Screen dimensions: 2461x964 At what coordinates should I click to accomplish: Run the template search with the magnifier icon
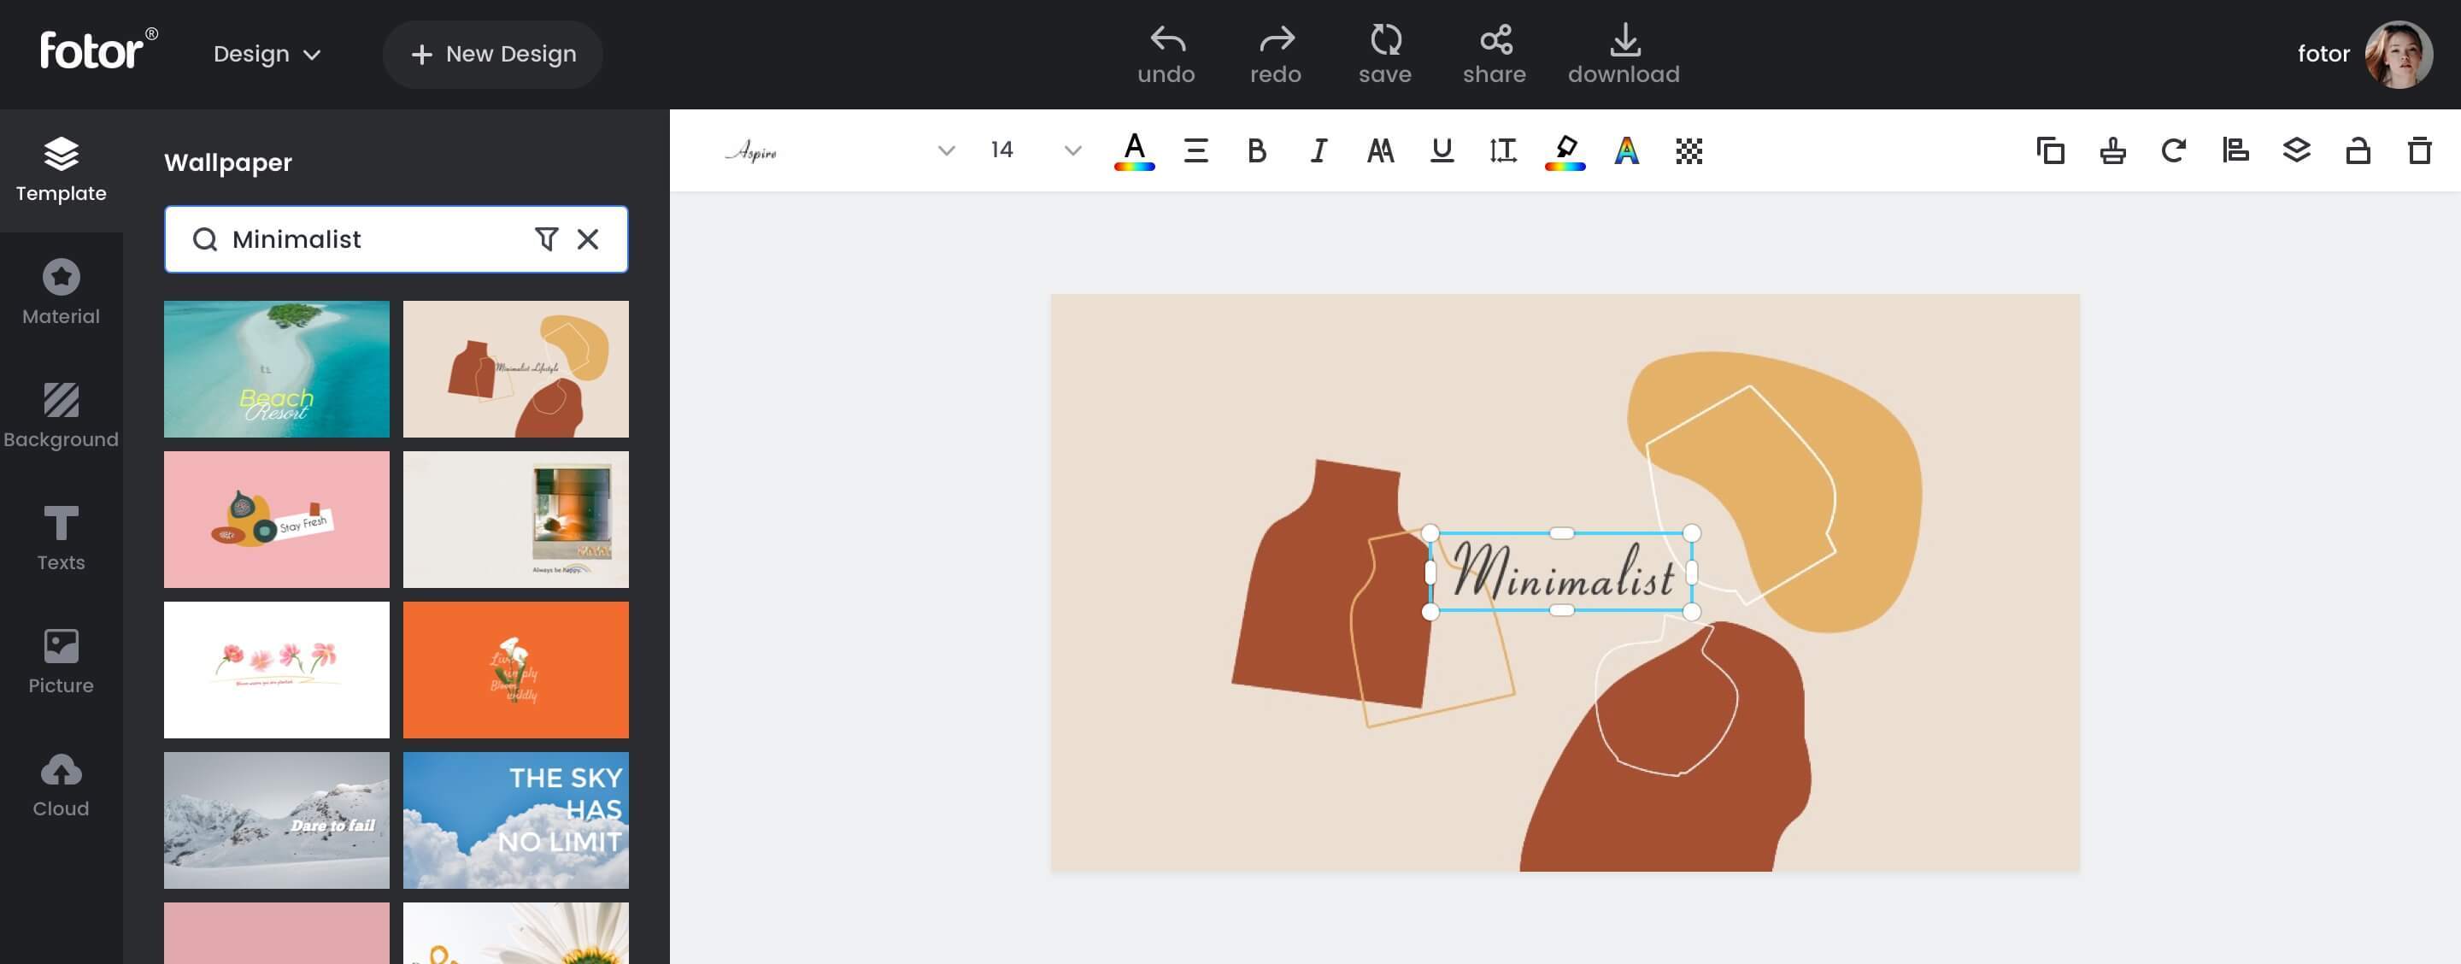click(204, 238)
